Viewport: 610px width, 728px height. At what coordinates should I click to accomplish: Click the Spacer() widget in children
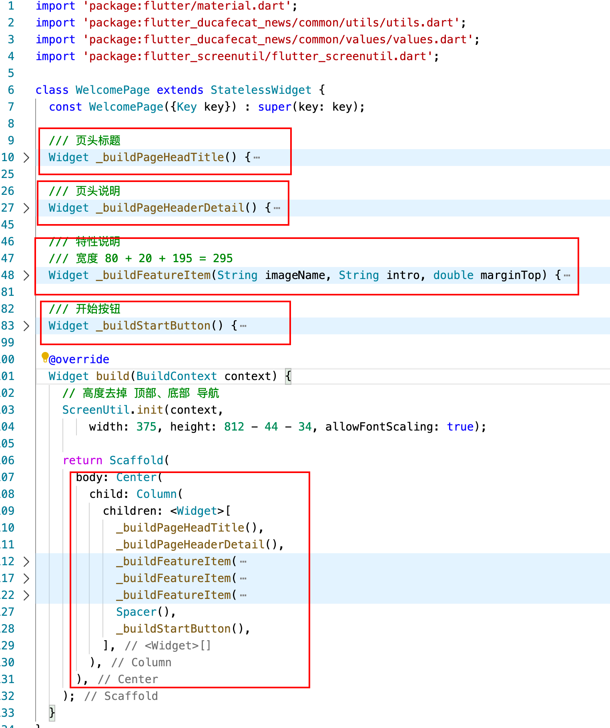(x=143, y=612)
